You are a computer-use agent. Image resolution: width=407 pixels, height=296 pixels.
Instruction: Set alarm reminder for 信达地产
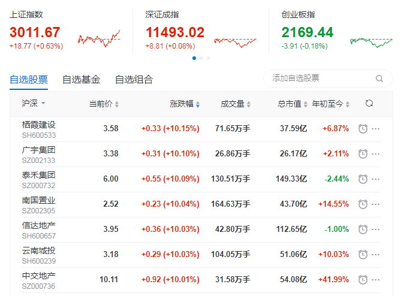tap(363, 229)
